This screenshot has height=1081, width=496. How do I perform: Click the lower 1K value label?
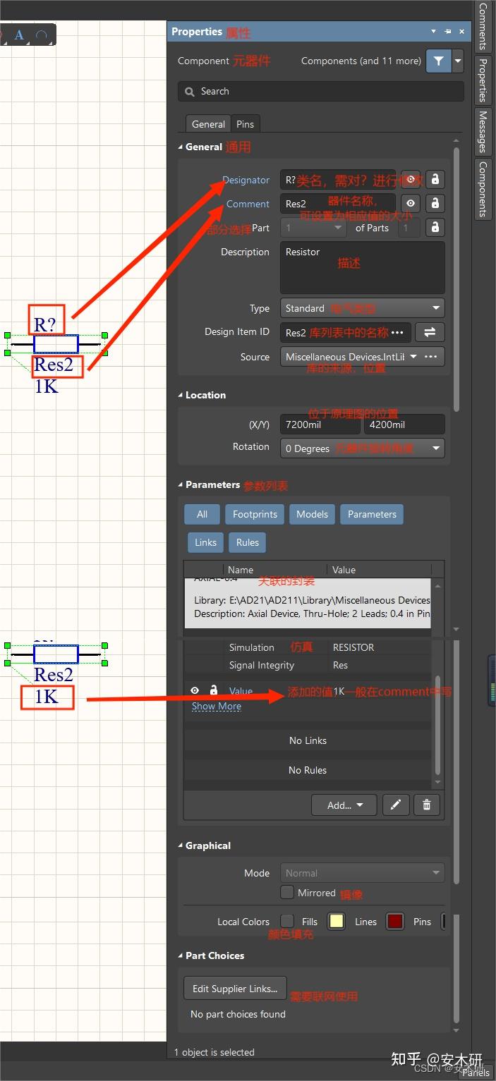coord(47,697)
